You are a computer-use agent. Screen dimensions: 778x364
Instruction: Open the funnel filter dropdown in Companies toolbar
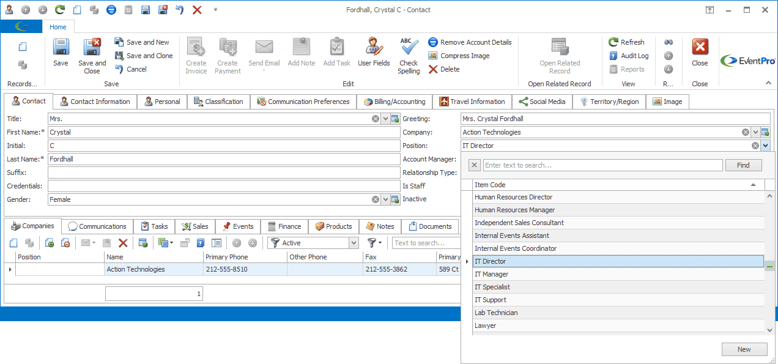click(374, 243)
